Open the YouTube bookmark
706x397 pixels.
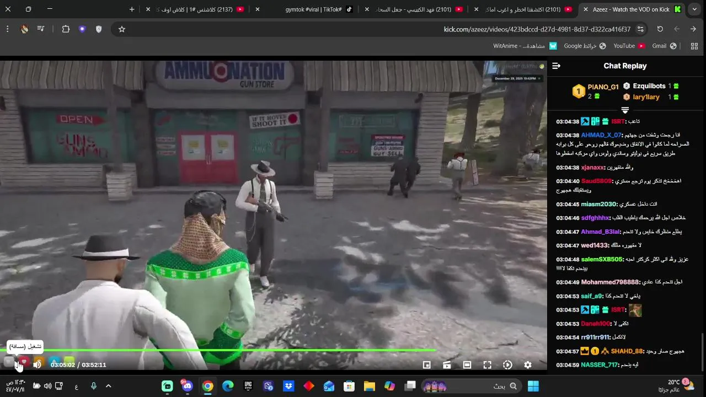tap(629, 46)
